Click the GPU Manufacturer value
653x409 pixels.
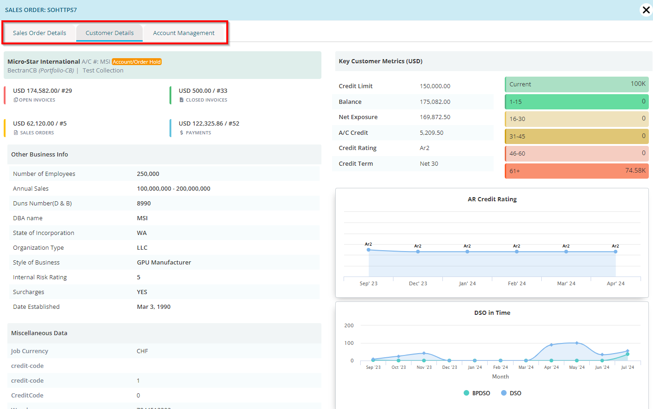[164, 262]
